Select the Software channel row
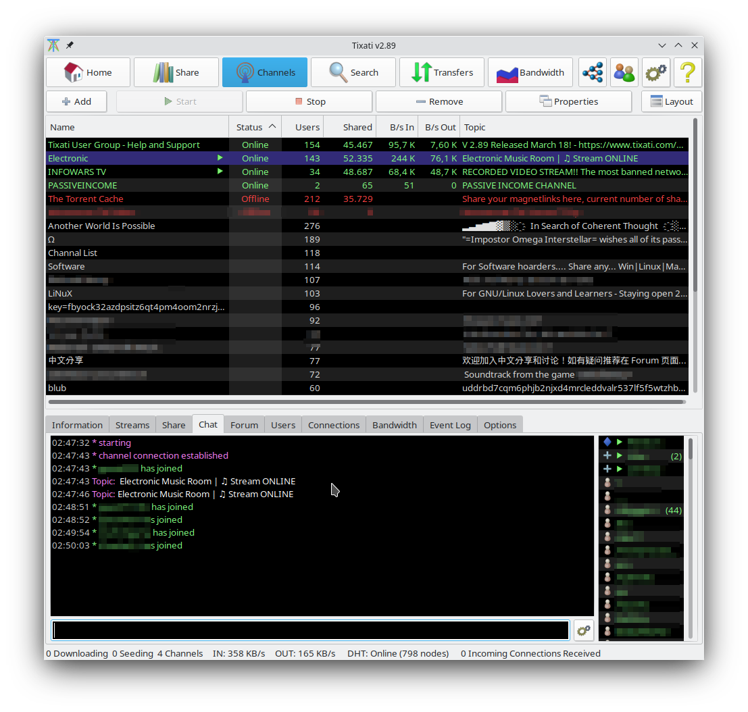The height and width of the screenshot is (712, 748). coord(368,267)
